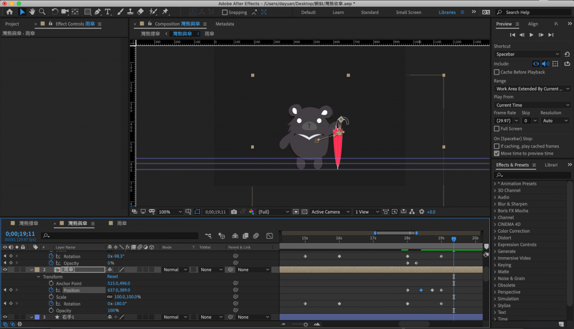Click the Home icon in the toolbar
This screenshot has width=574, height=329.
point(10,12)
